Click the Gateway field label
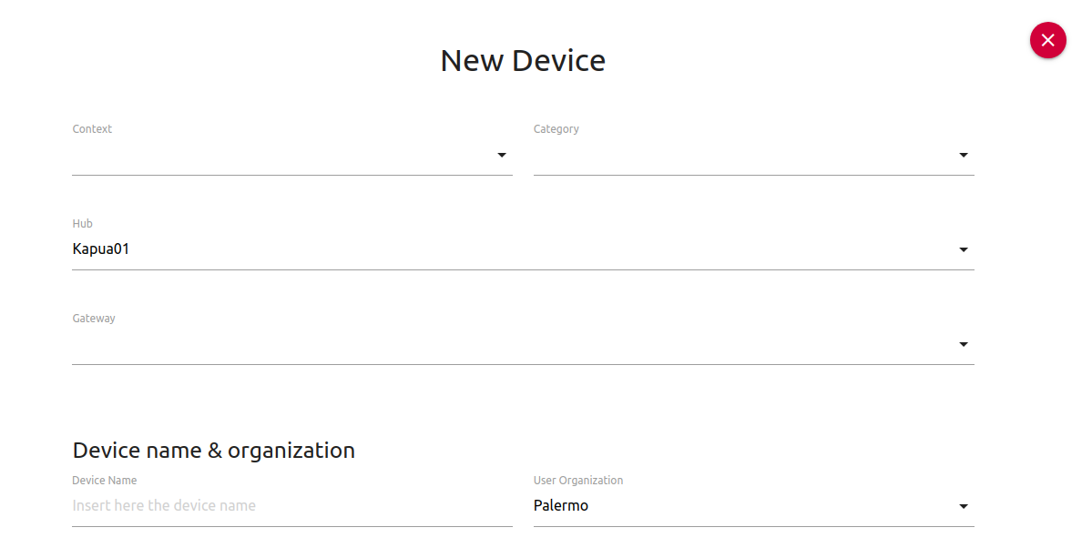 pos(94,319)
